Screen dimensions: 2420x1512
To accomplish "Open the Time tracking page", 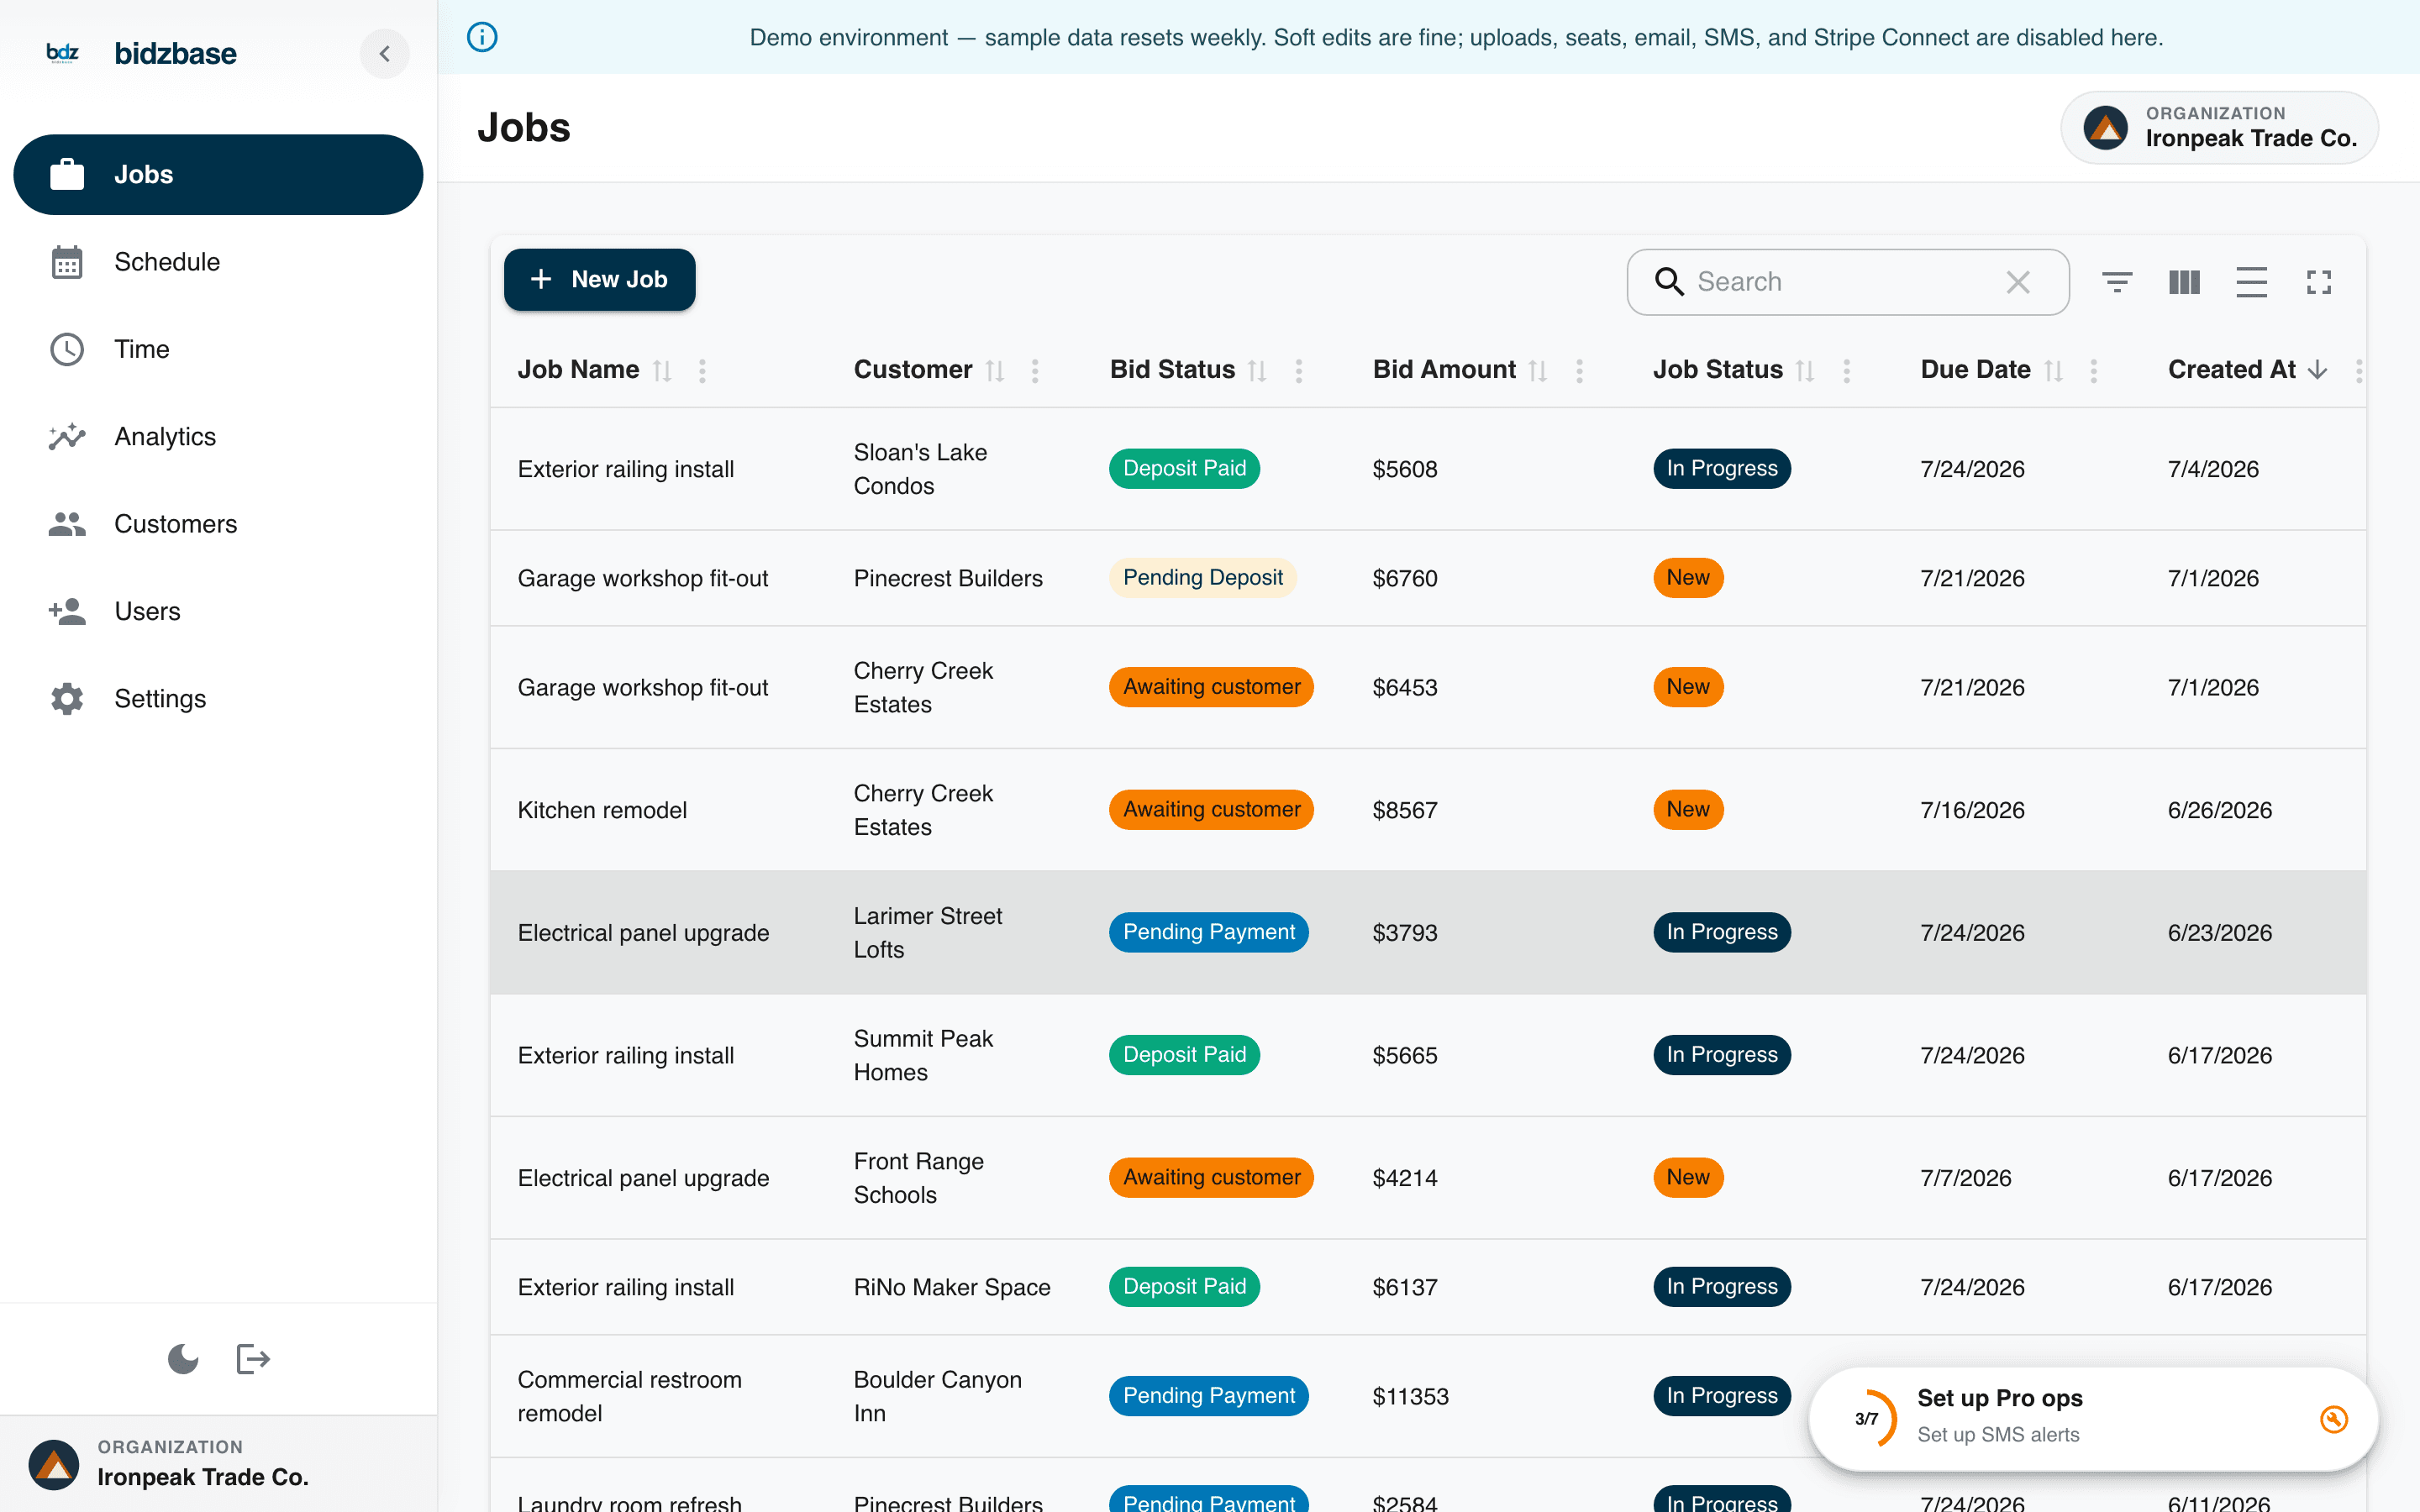I will click(218, 349).
